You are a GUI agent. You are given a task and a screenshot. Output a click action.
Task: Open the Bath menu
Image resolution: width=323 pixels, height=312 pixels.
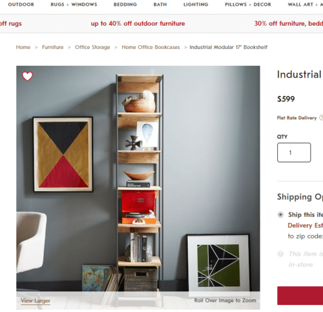(x=160, y=5)
